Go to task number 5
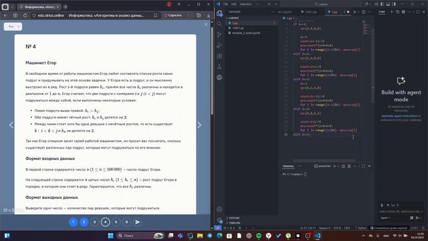Viewport: 428px width, 241px height. coord(116,222)
